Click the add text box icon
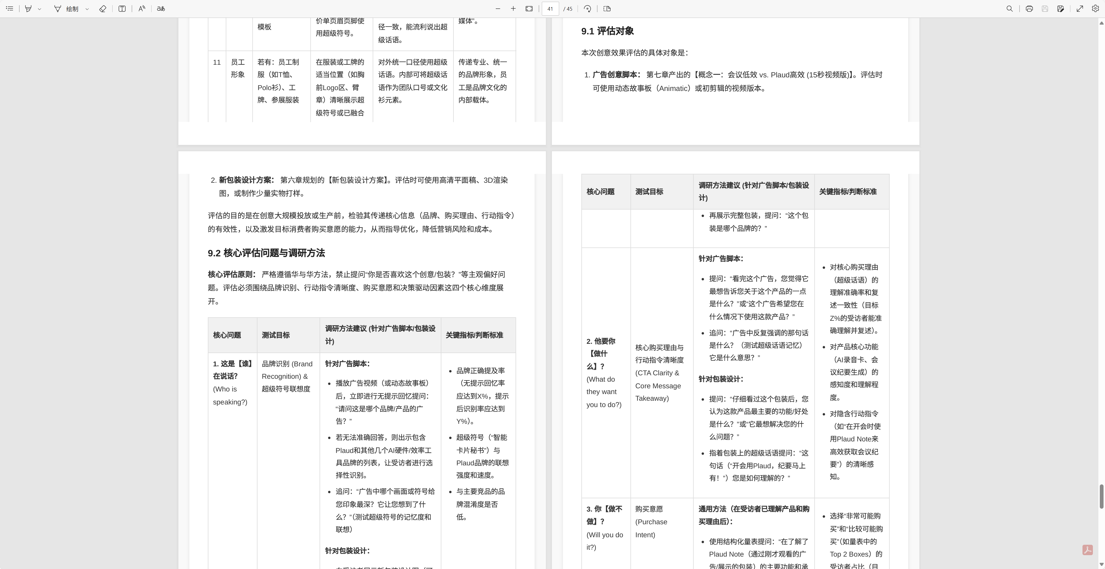Image resolution: width=1105 pixels, height=569 pixels. coord(122,9)
